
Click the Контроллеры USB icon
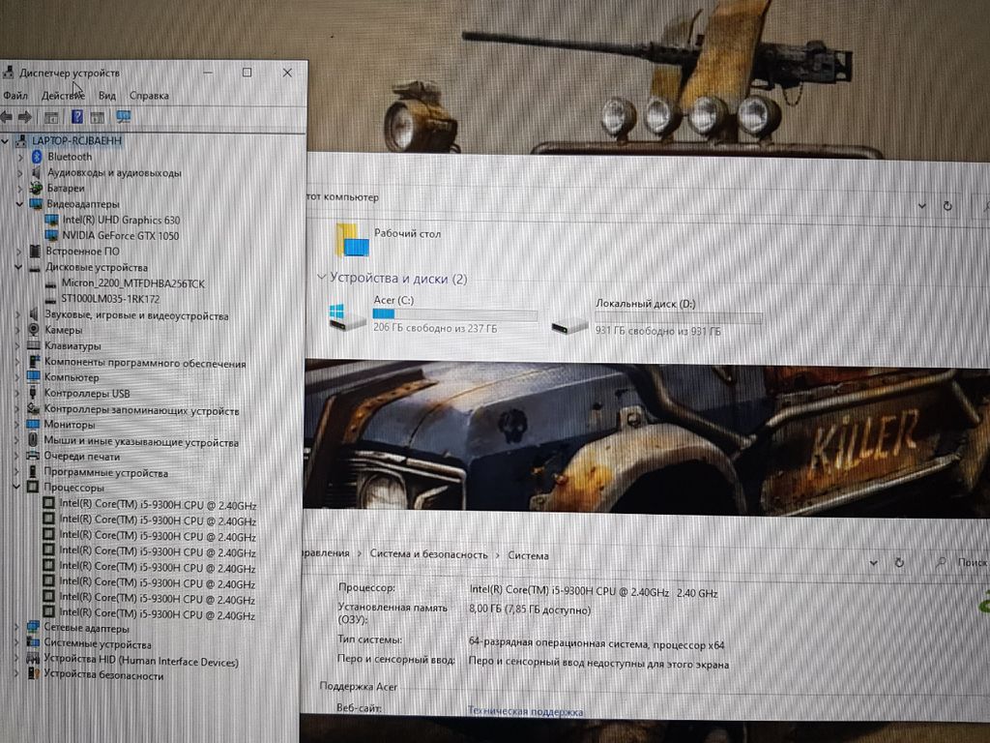[34, 393]
